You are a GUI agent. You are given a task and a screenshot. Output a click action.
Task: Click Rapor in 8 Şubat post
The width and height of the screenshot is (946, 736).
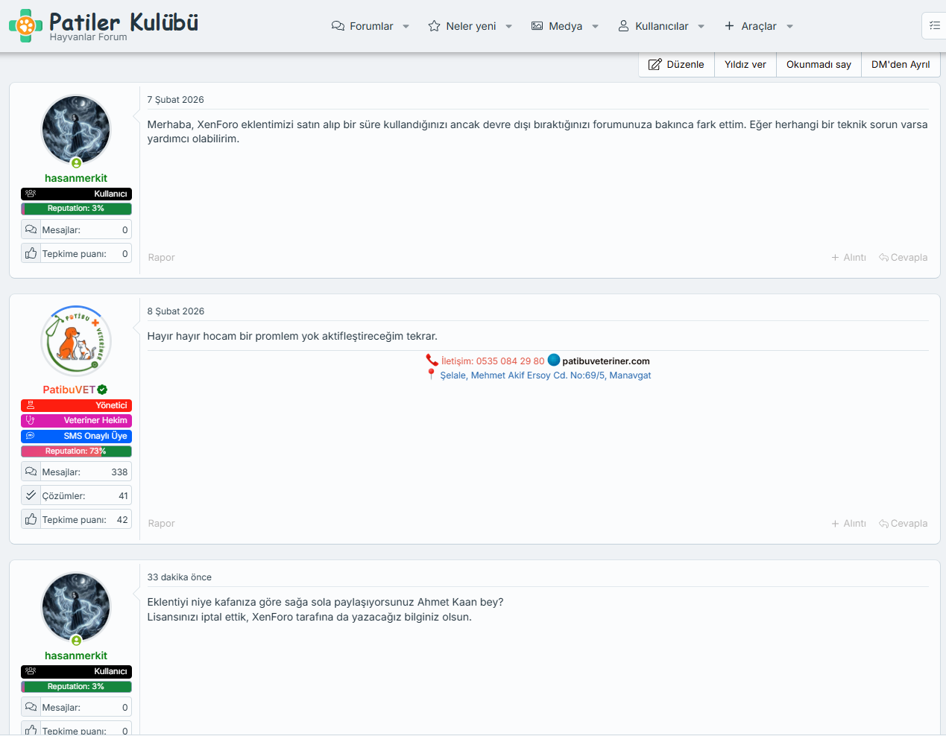point(161,523)
